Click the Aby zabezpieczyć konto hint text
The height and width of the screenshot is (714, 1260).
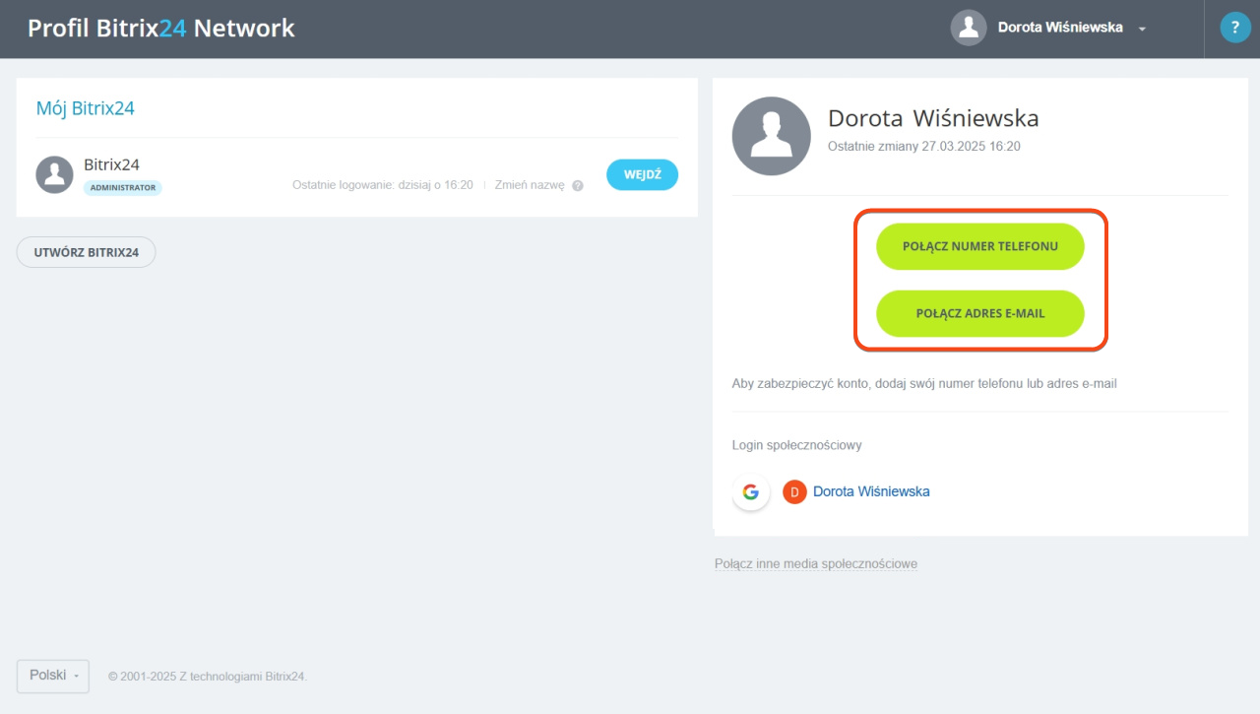pos(924,383)
